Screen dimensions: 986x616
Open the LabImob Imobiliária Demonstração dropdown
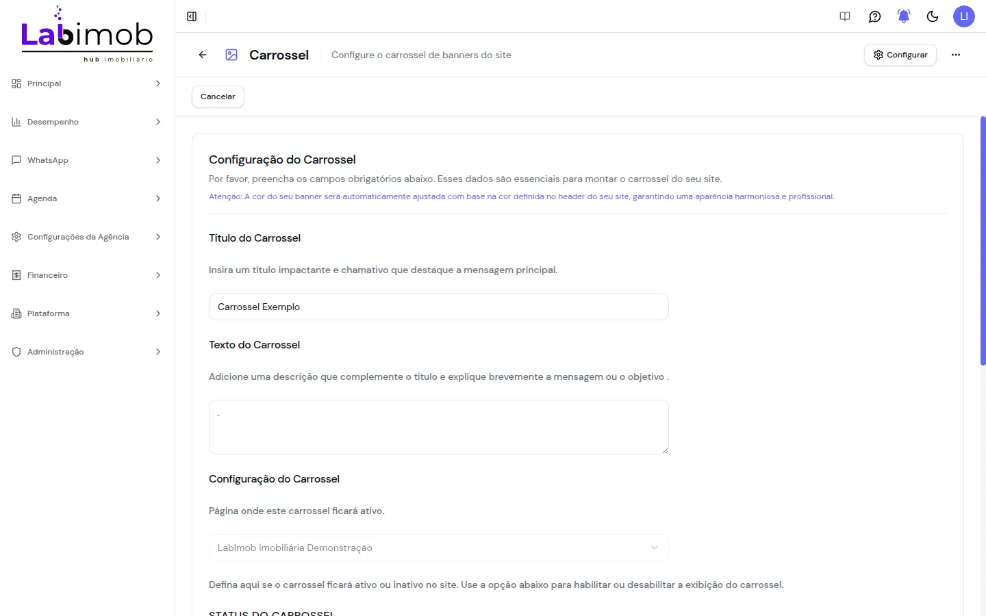click(438, 548)
